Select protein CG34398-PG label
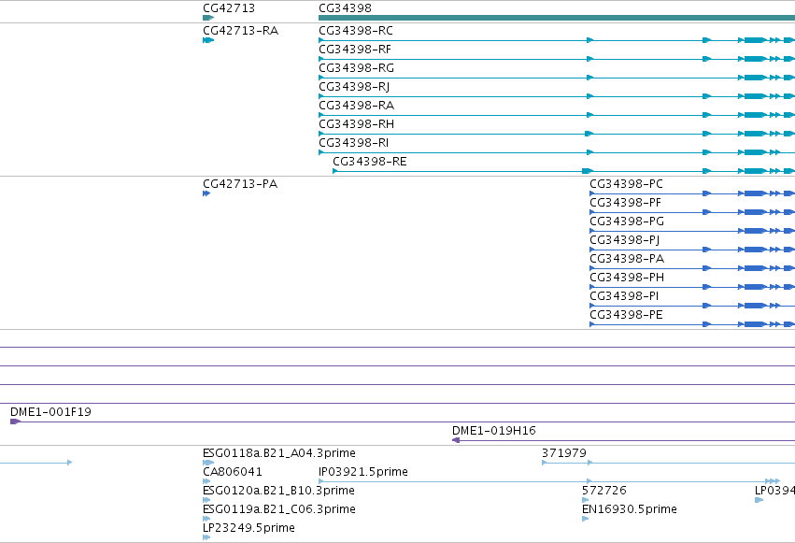 coord(627,221)
